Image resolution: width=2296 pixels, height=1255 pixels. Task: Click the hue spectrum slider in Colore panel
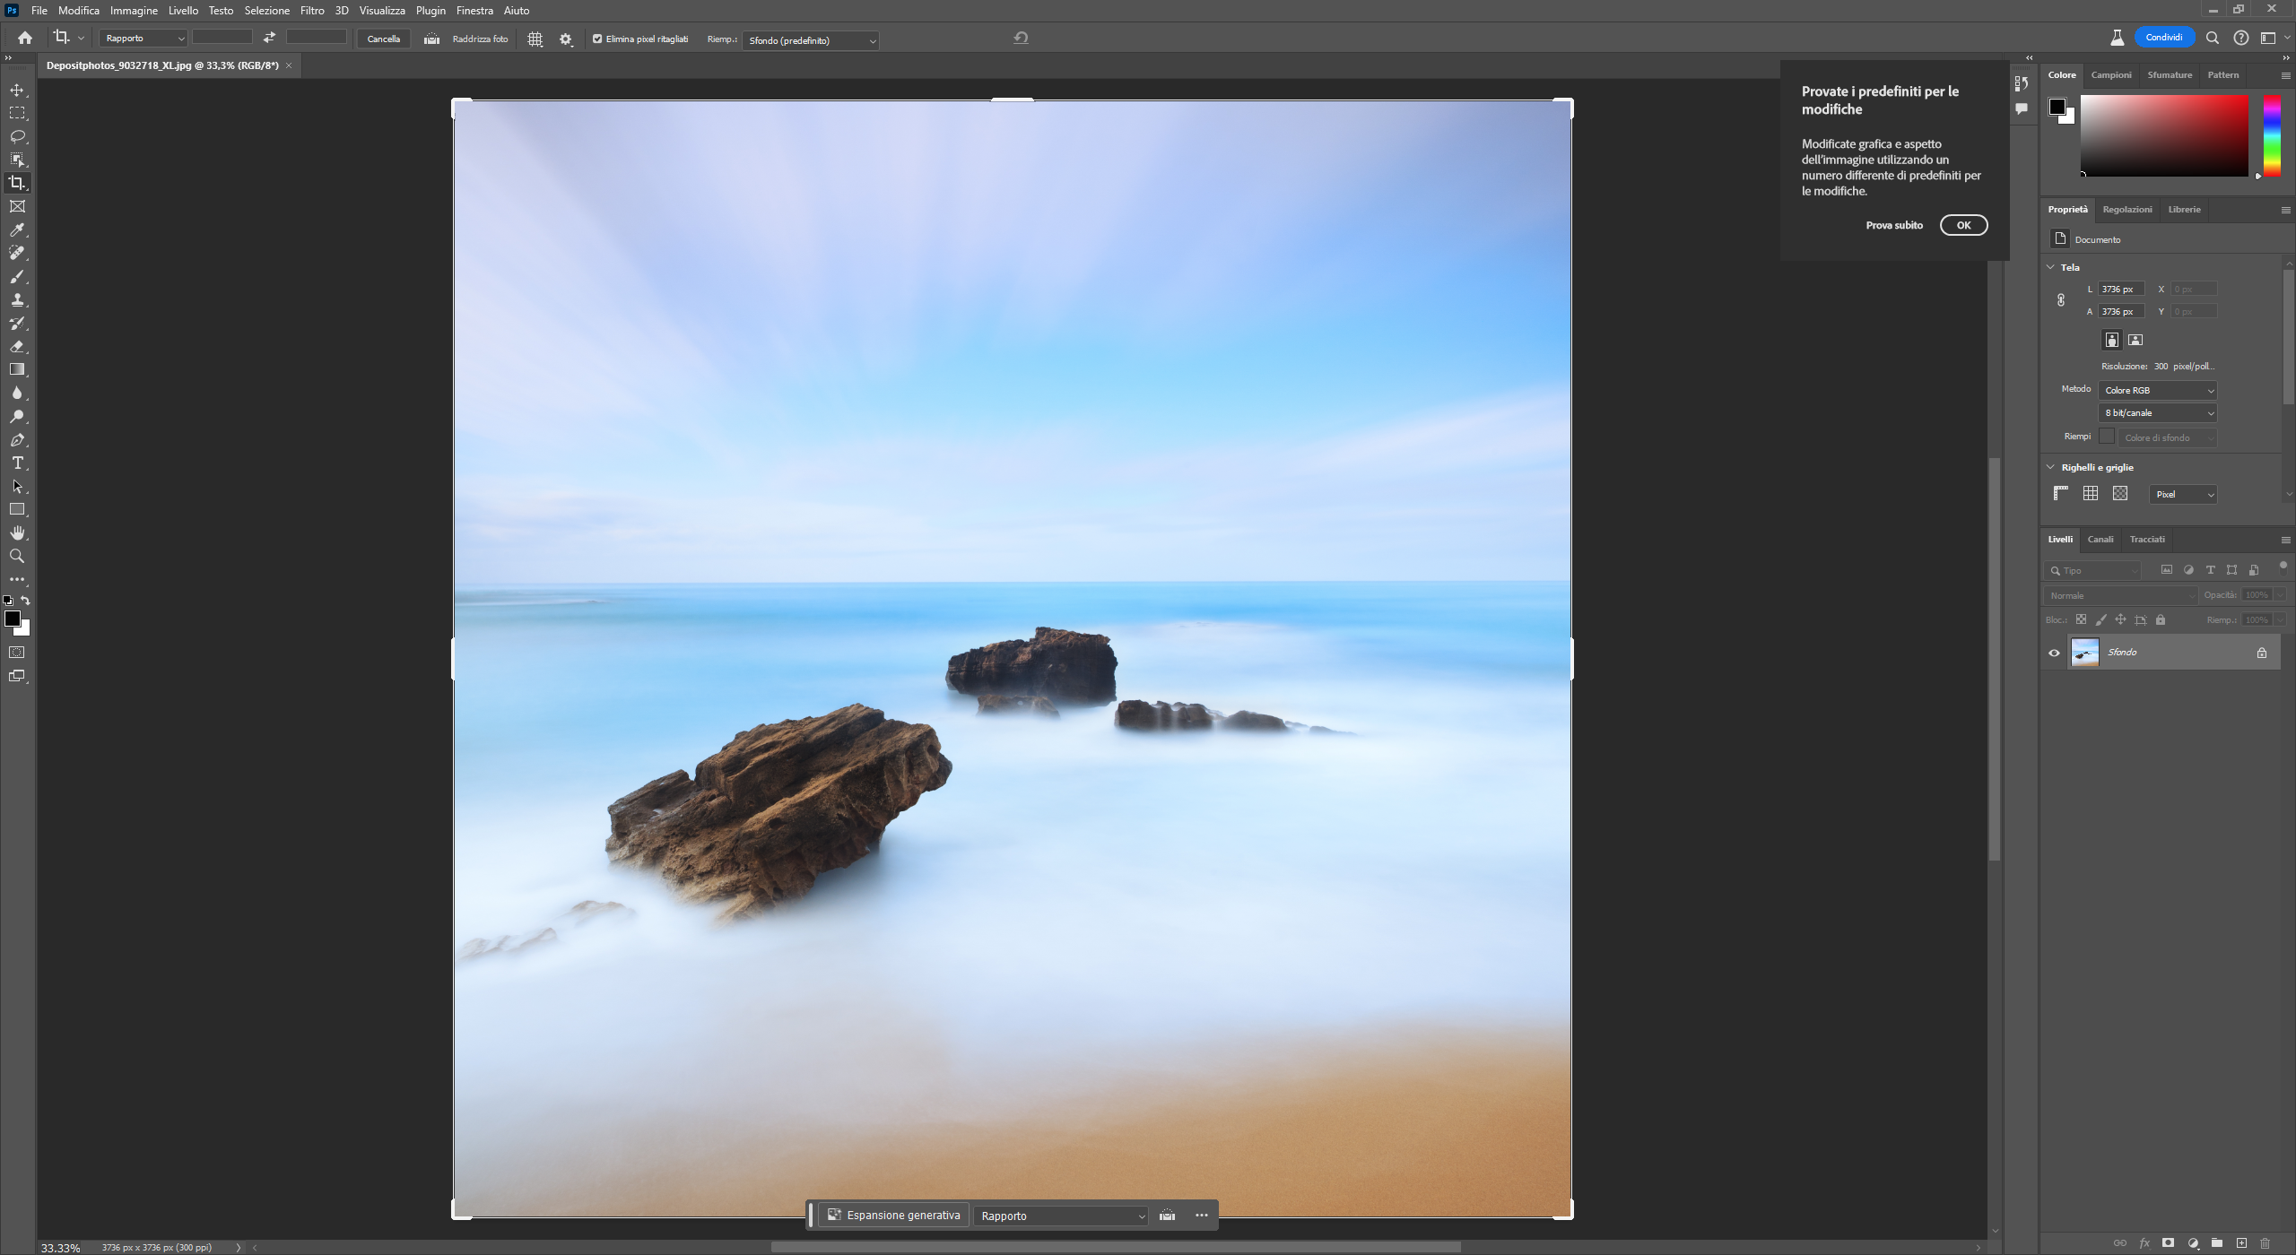[x=2272, y=134]
